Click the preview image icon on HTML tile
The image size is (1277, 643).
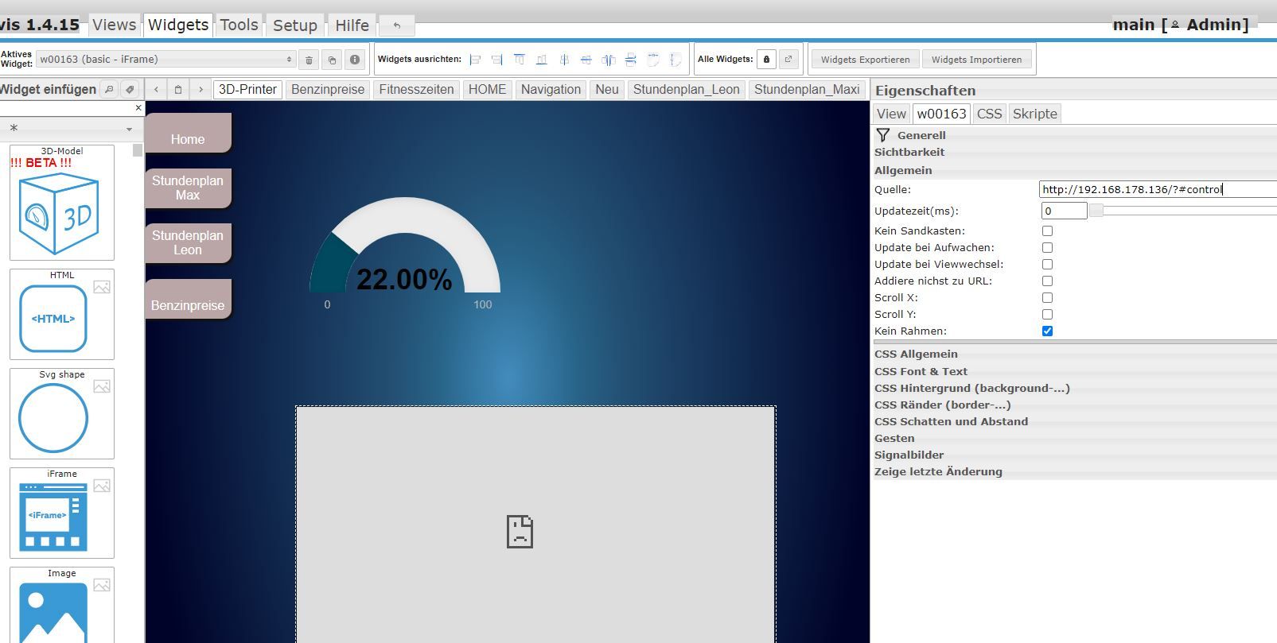pyautogui.click(x=102, y=287)
